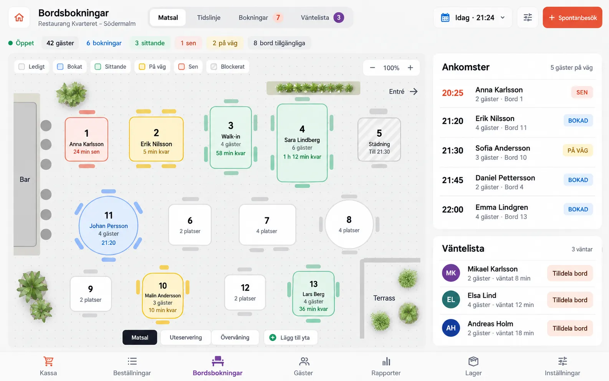Click the calendar icon in date picker
The height and width of the screenshot is (381, 609).
pyautogui.click(x=445, y=18)
